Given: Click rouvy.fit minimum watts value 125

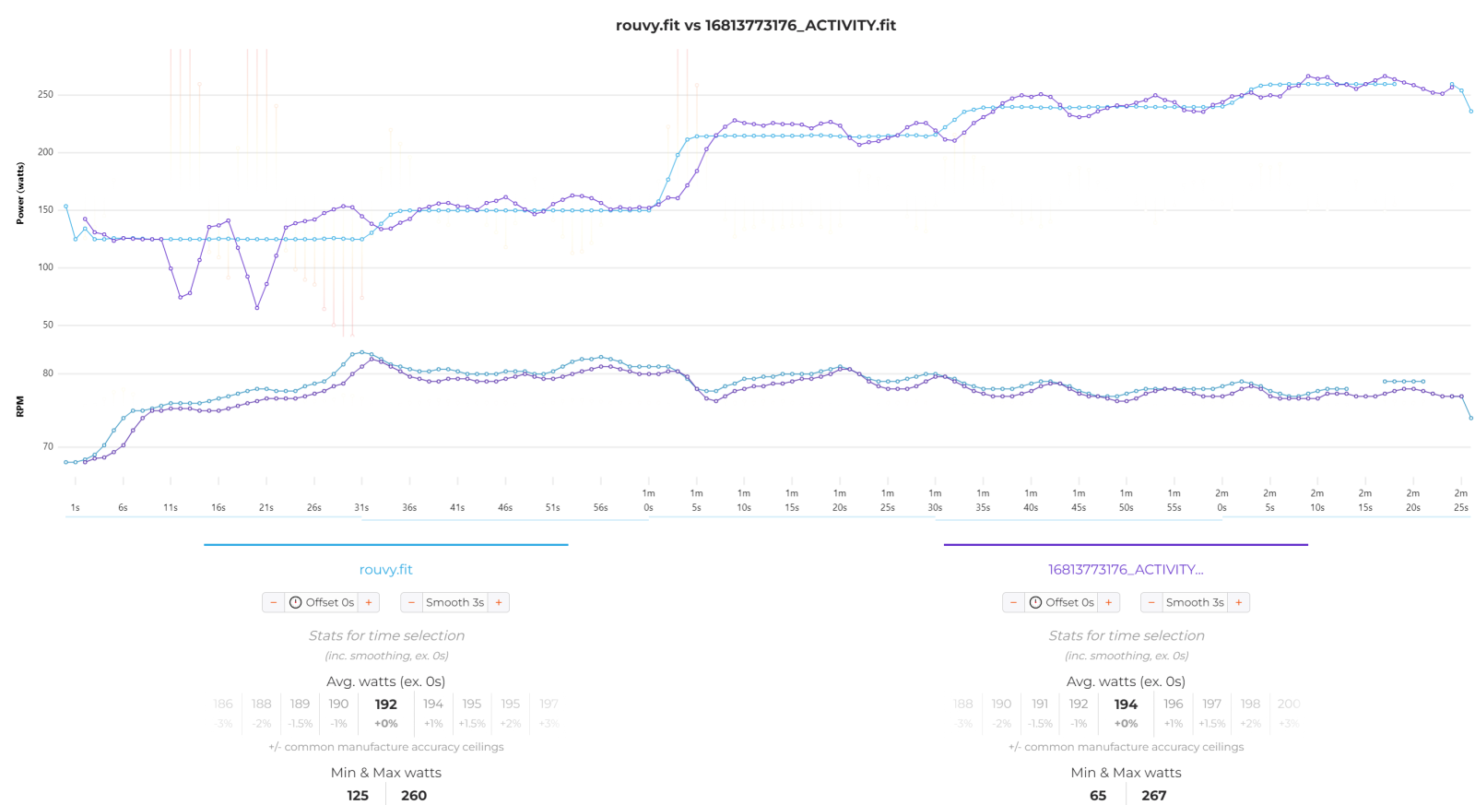Looking at the screenshot, I should pos(358,796).
